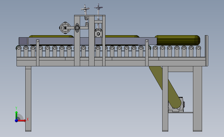Image resolution: width=224 pixels, height=137 pixels.
Task: Select the round housing left of the gantry
Action: pyautogui.click(x=65, y=28)
